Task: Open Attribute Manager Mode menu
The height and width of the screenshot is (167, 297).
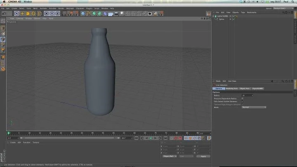Action: [218, 81]
